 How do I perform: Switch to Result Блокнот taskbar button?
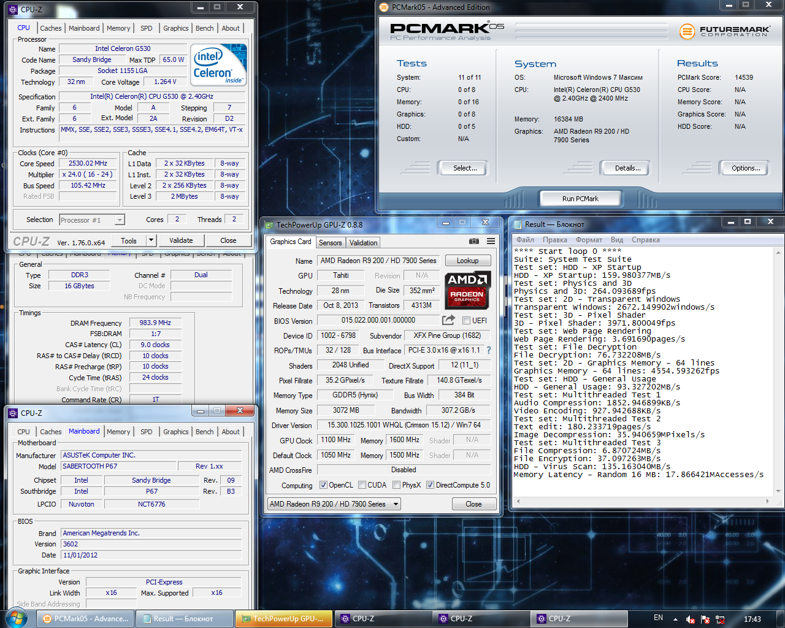point(183,619)
